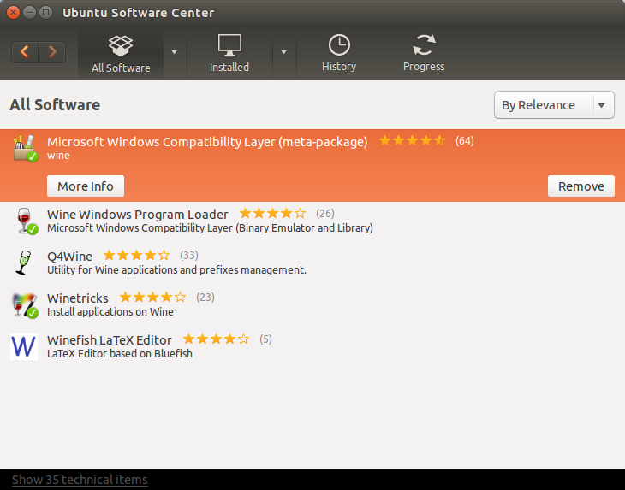This screenshot has height=490, width=625.
Task: Go back with the left arrow button
Action: coord(25,52)
